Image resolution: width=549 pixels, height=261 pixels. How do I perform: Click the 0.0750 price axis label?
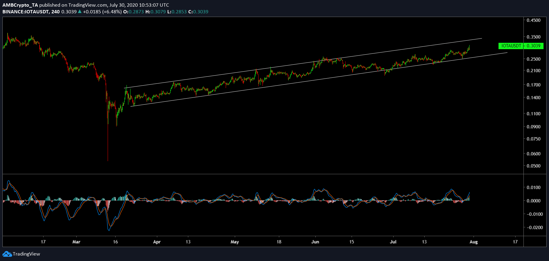click(533, 139)
